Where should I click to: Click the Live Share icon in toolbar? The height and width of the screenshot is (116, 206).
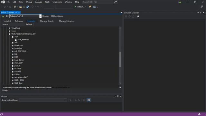point(202,7)
